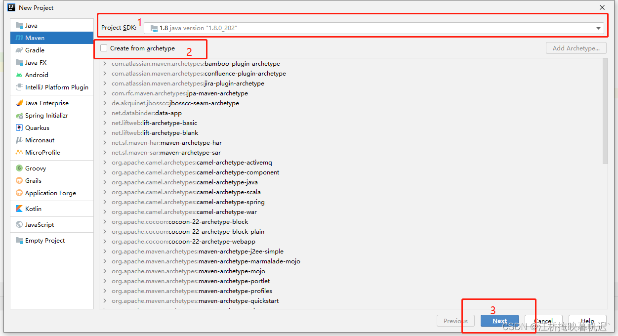This screenshot has height=336, width=618.
Task: Click the IntelliJ Platform Plugin icon
Action: click(19, 87)
